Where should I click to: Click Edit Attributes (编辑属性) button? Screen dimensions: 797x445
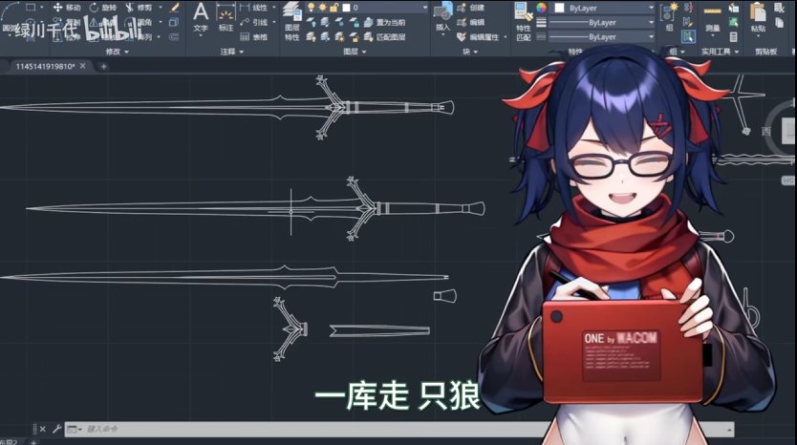pos(478,36)
